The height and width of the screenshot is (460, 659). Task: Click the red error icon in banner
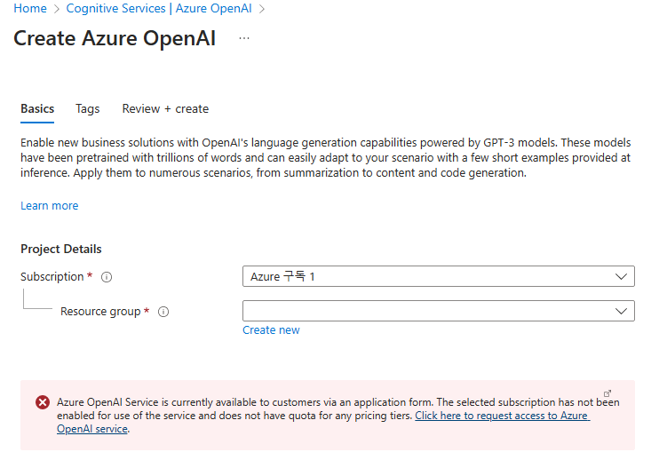(43, 402)
